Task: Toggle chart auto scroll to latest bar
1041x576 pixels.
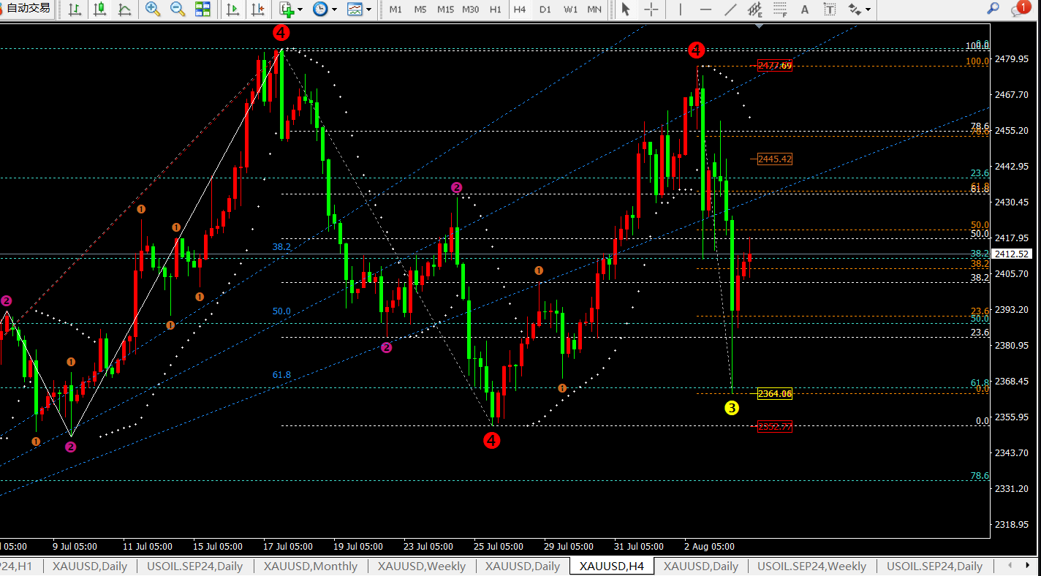Action: (x=232, y=9)
